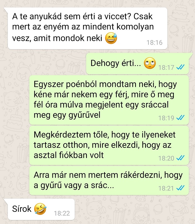Tap the sweat-smile emoji in first message
195x224 pixels.
(x=111, y=38)
